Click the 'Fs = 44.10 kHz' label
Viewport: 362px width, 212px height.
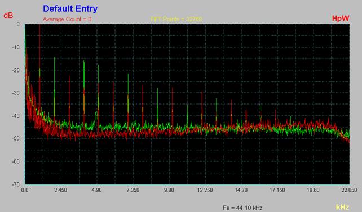click(x=242, y=208)
